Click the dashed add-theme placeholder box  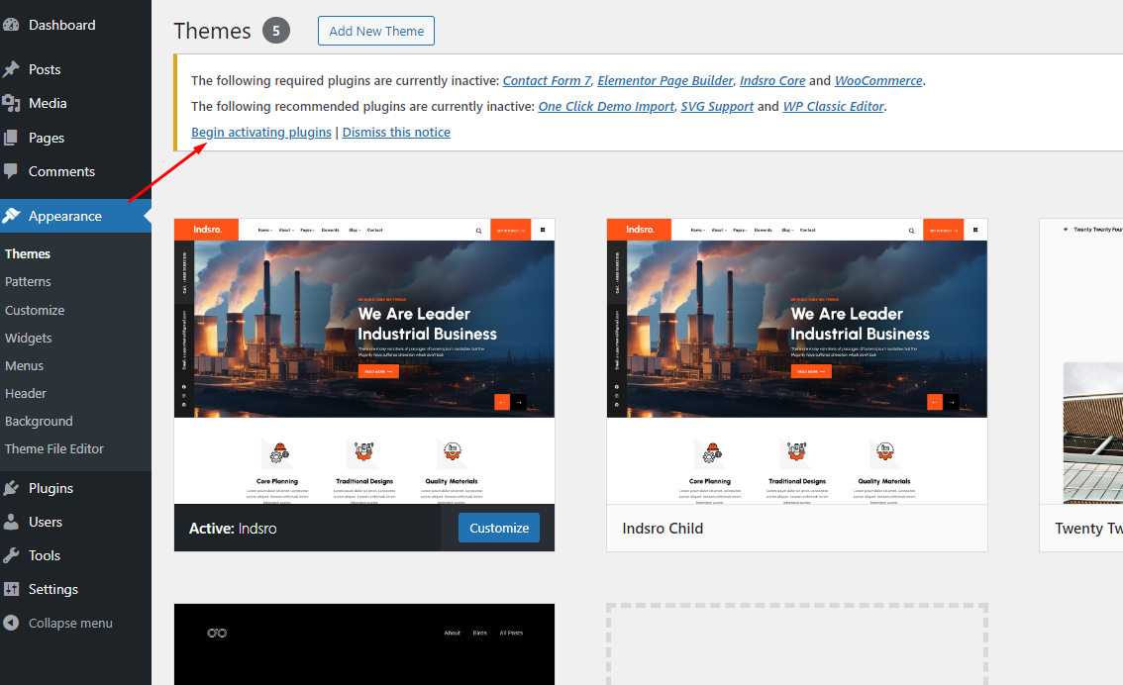tap(796, 644)
